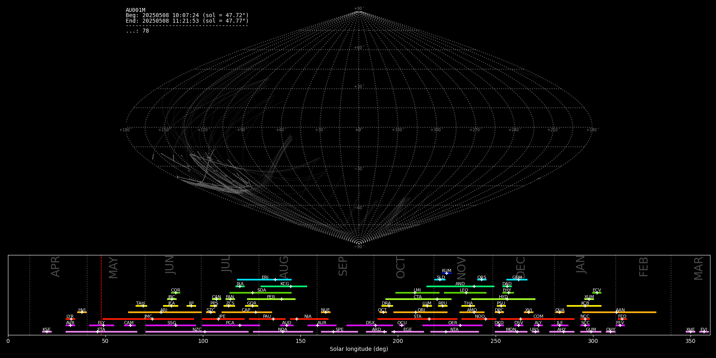This screenshot has height=358, width=716.
Task: Click the ECV shower label
Action: coord(597,290)
